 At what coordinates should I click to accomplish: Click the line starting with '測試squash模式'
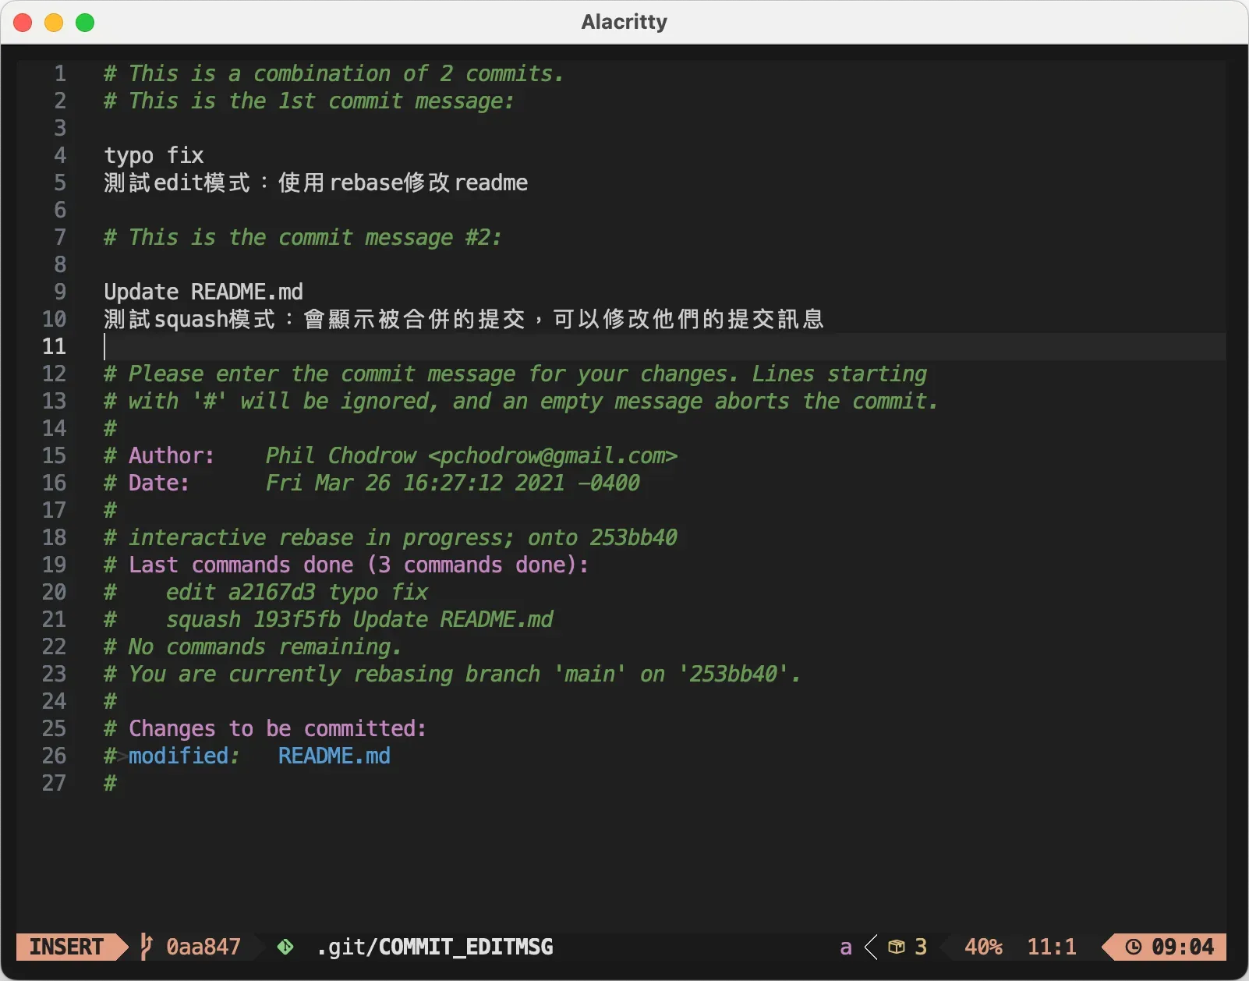pos(464,319)
